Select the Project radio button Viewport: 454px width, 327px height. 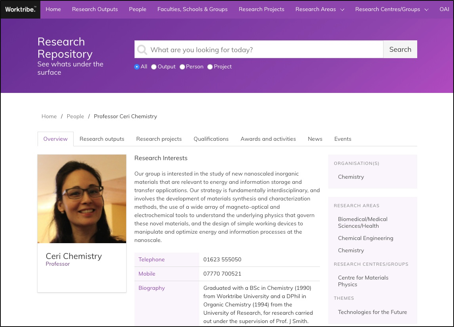click(x=210, y=67)
